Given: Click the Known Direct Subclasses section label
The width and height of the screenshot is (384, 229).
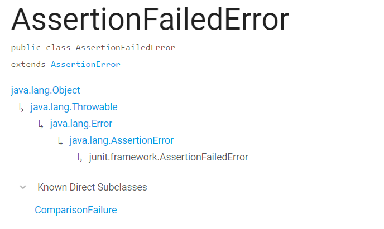Looking at the screenshot, I should [92, 187].
